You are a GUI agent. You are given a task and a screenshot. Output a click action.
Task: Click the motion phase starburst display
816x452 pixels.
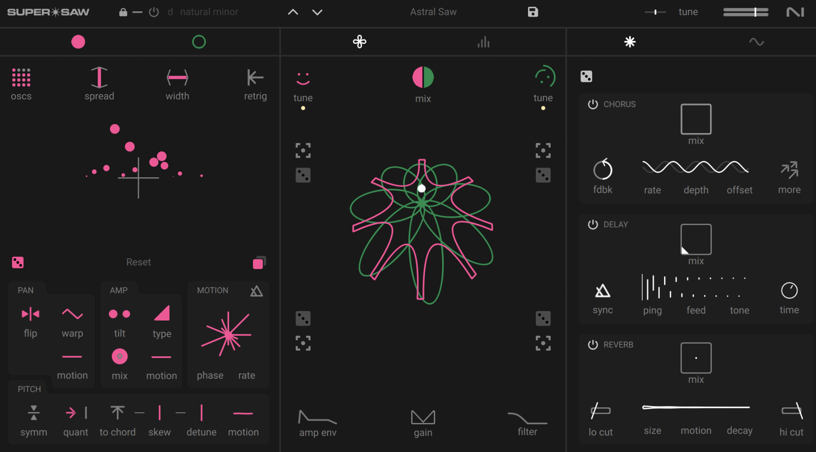click(226, 334)
